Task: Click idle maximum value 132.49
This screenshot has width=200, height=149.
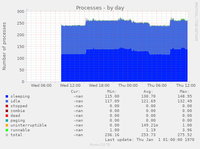Action: pos(185,101)
